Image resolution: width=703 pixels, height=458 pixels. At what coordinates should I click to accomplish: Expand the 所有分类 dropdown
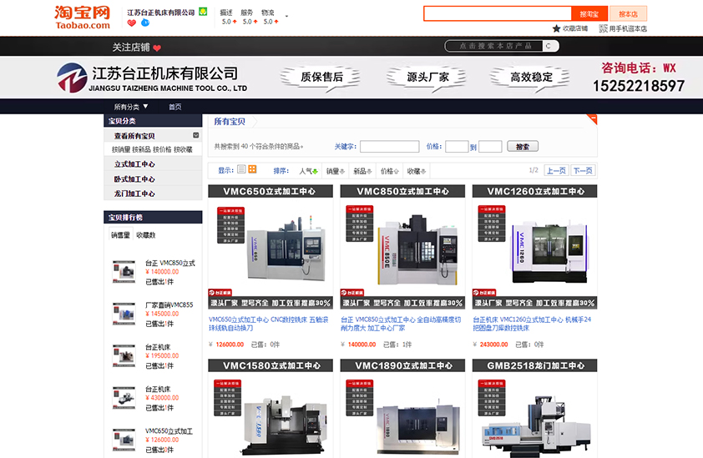131,107
